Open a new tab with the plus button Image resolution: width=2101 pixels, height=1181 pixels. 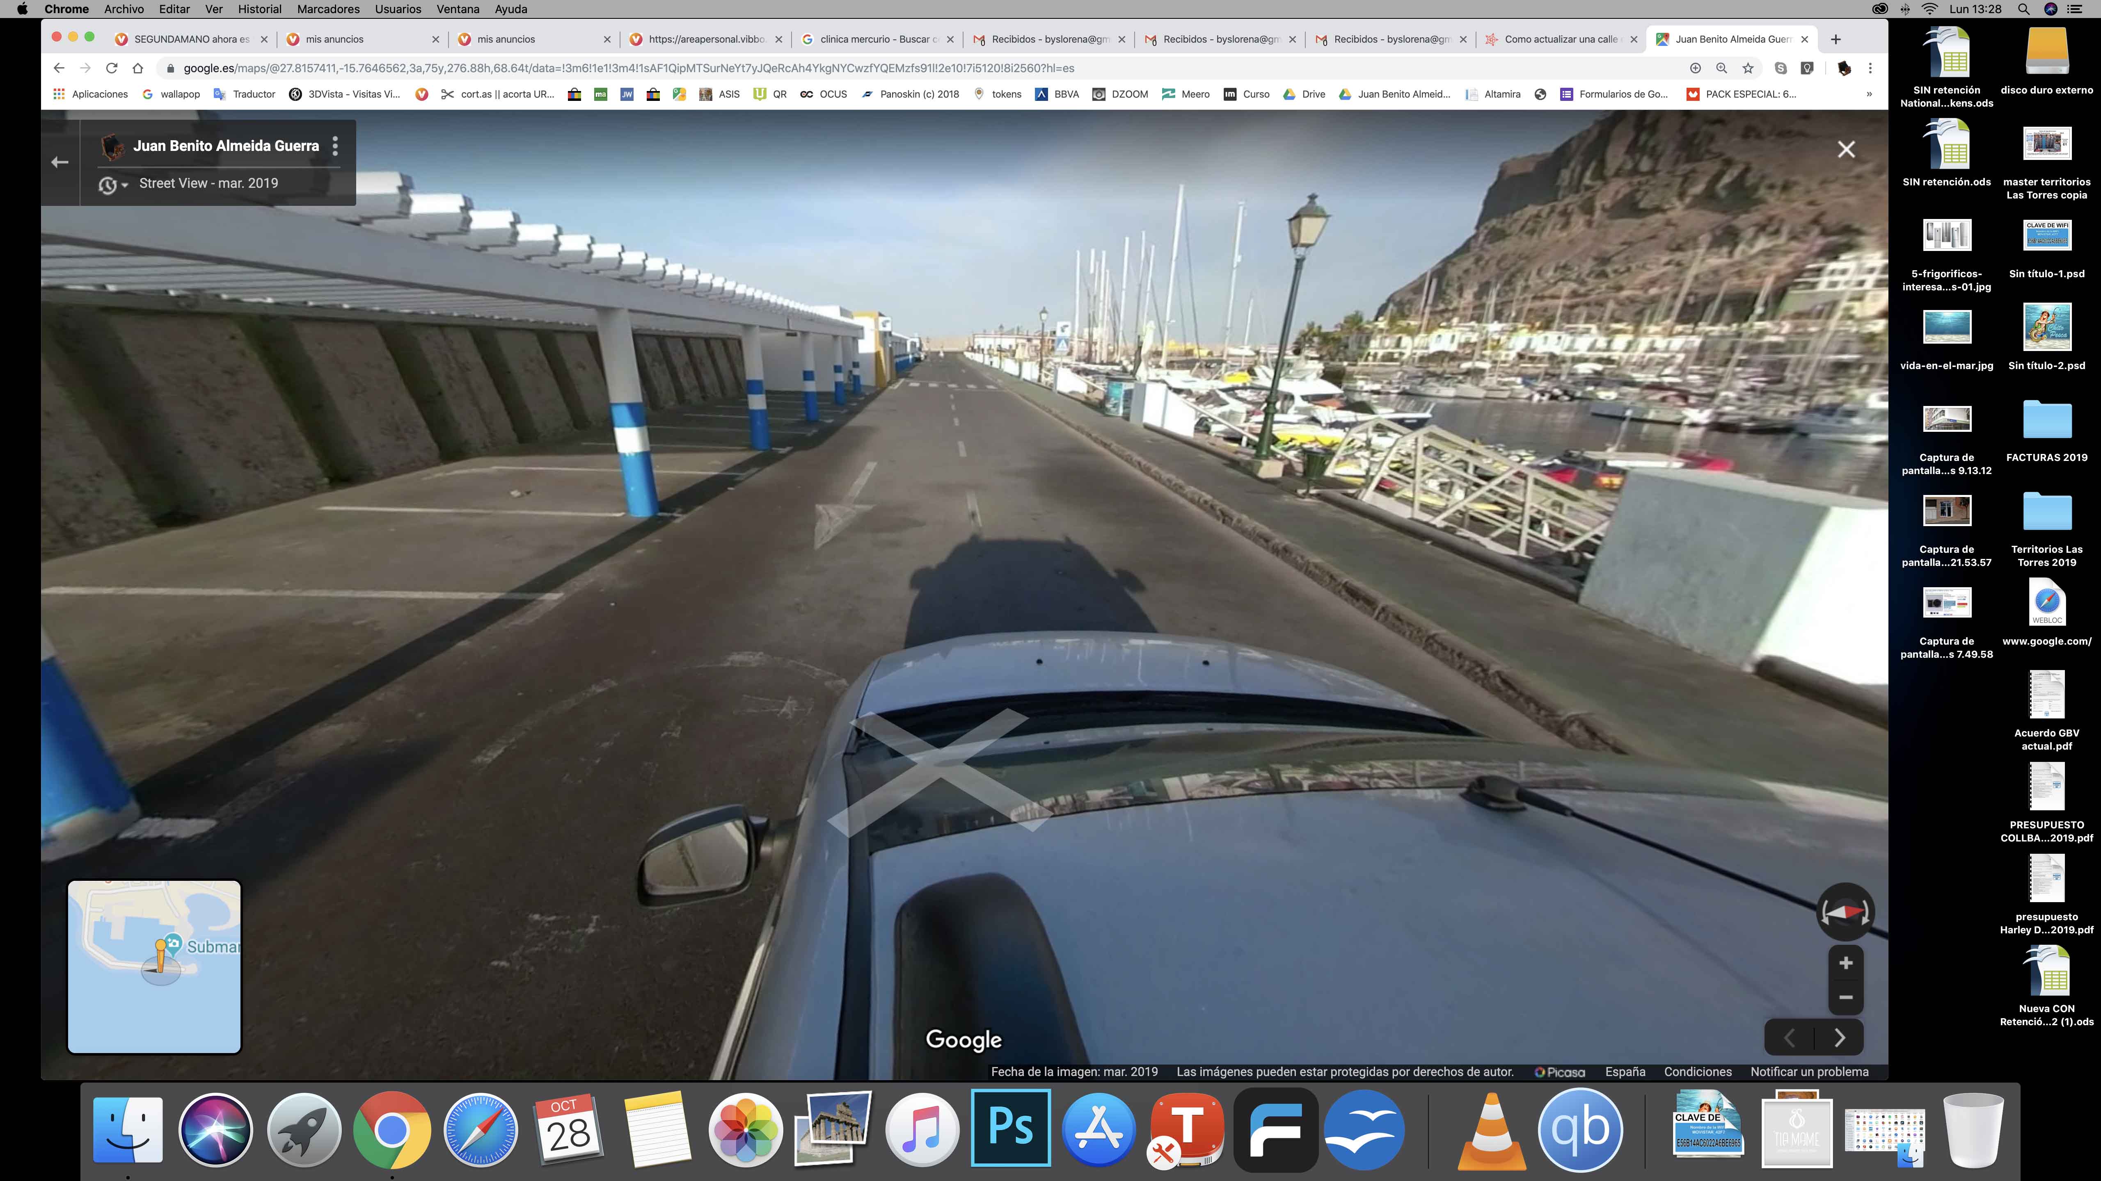coord(1835,39)
